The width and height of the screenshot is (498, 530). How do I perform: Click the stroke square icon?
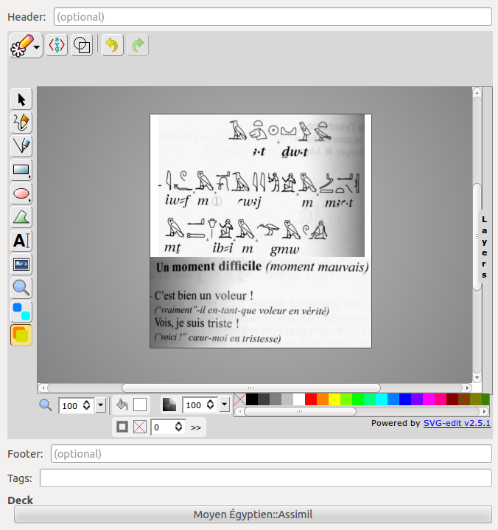point(122,427)
